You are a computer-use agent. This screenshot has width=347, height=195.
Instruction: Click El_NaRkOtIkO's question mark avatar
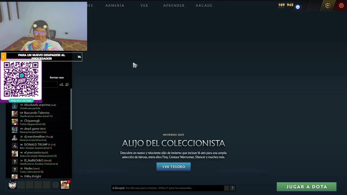pyautogui.click(x=15, y=162)
